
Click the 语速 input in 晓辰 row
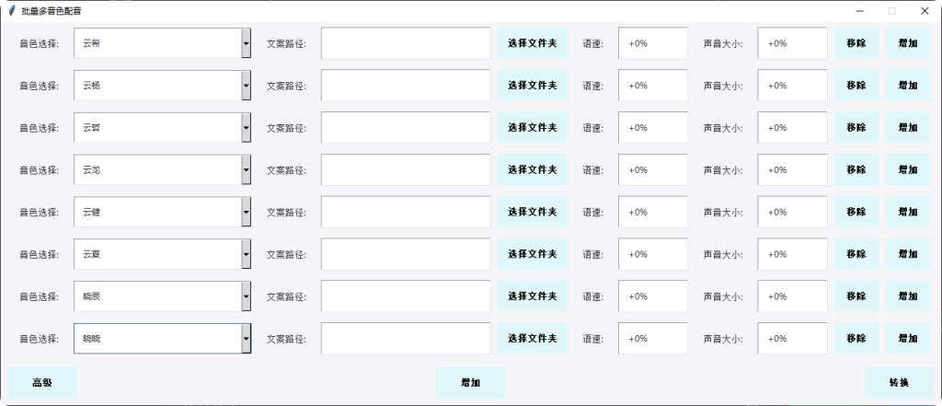pyautogui.click(x=653, y=296)
